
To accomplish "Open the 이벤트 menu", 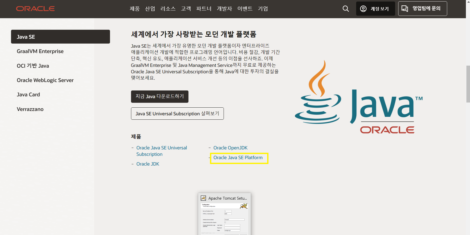I will coord(245,9).
